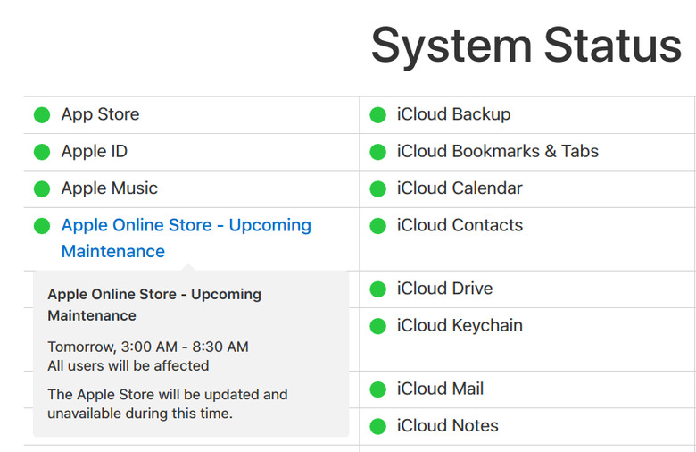Viewport: 696px width, 452px height.
Task: Click the green status dot beside Apple ID
Action: pos(42,152)
